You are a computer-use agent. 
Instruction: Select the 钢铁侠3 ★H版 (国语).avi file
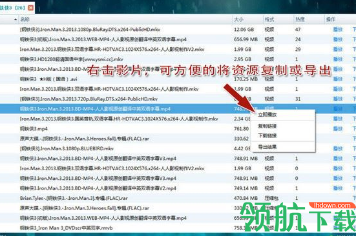(x=48, y=79)
